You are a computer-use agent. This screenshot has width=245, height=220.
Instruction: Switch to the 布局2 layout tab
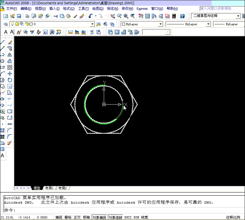point(62,188)
